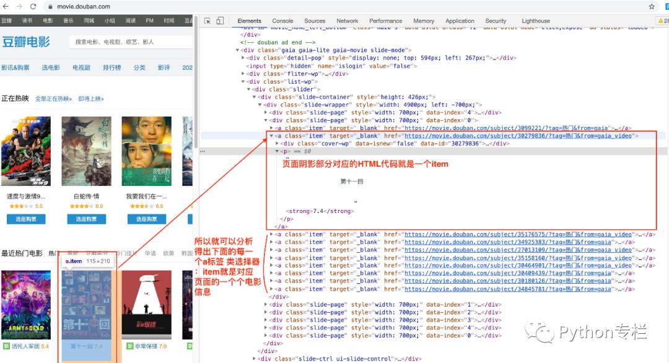The image size is (669, 363).
Task: Activate the inspect element picker icon
Action: (x=208, y=20)
